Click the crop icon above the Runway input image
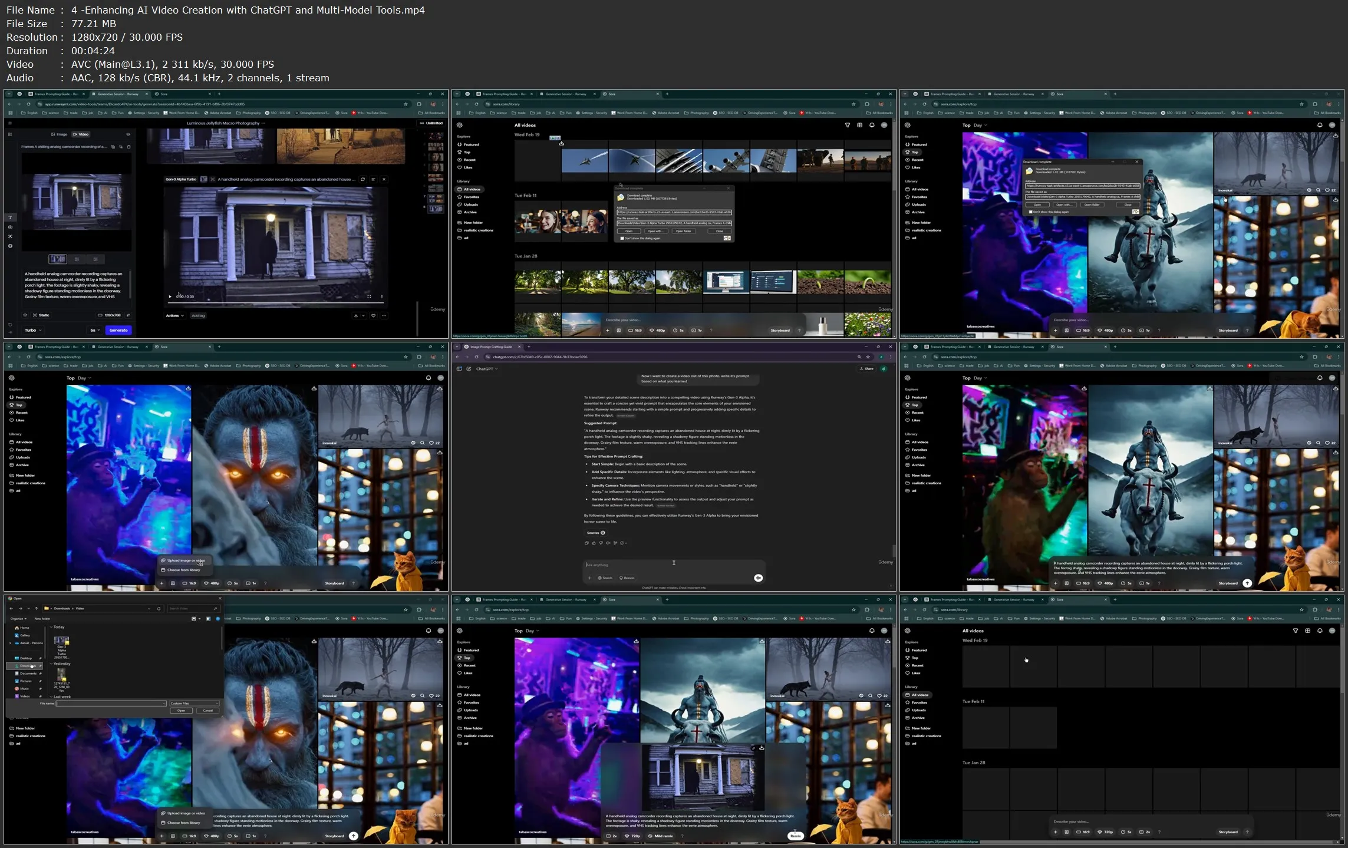Viewport: 1348px width, 848px height. (x=121, y=147)
